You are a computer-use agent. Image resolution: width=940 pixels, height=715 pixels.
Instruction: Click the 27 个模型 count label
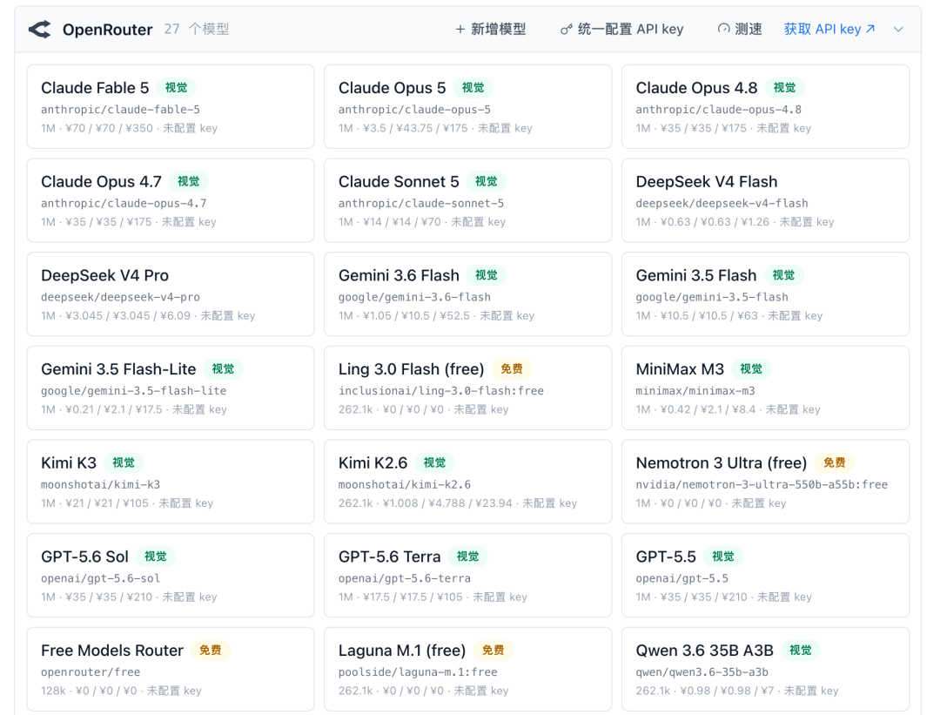pyautogui.click(x=197, y=29)
